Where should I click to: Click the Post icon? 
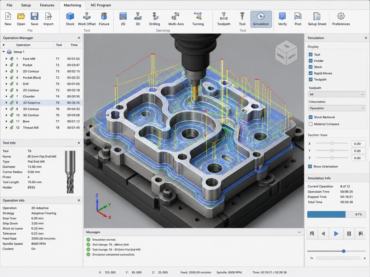pos(298,17)
